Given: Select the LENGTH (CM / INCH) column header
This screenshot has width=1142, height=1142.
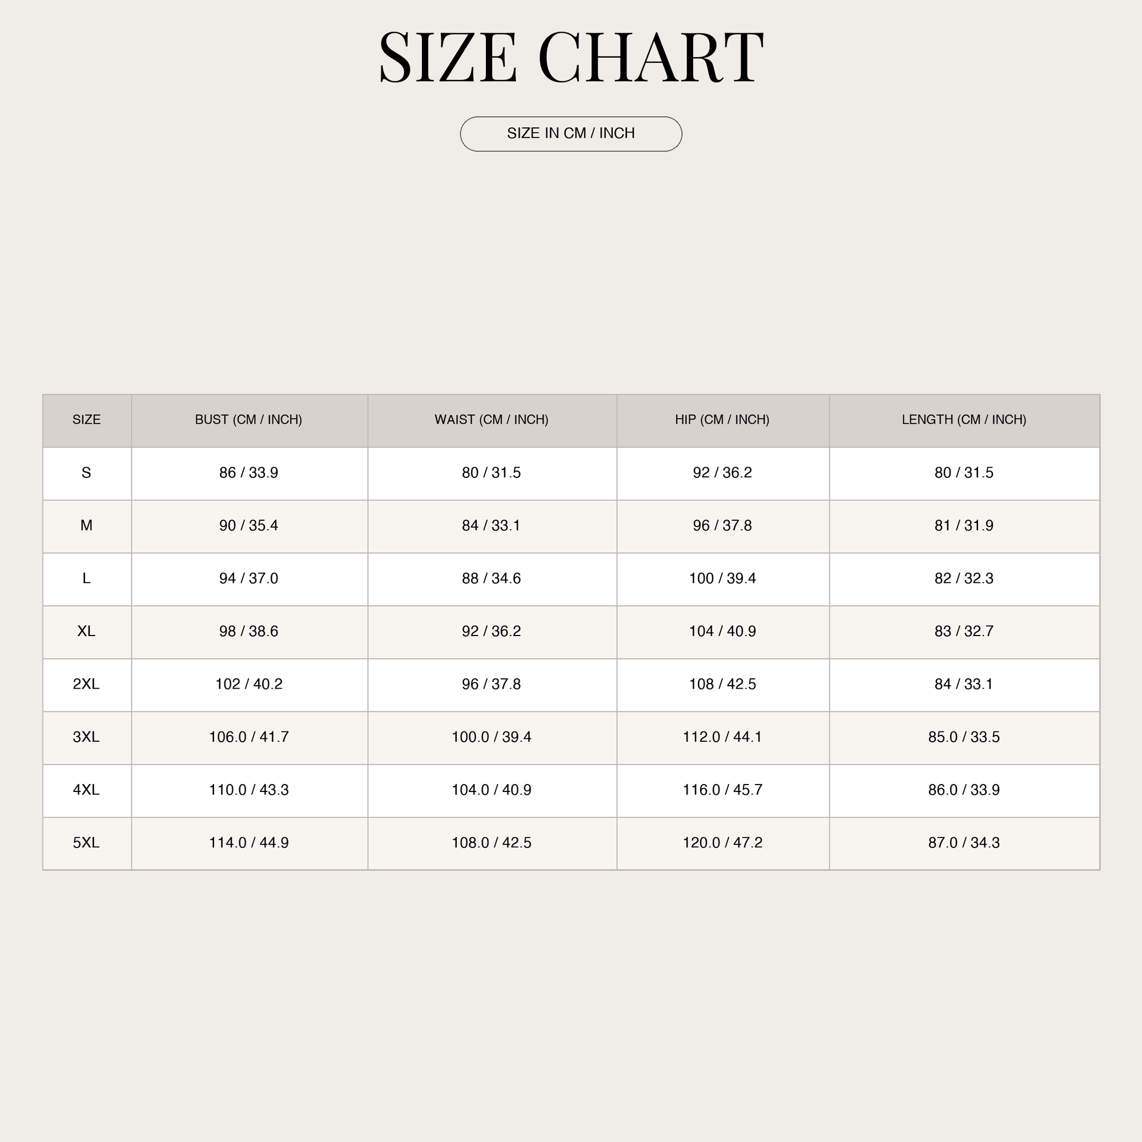Looking at the screenshot, I should point(964,420).
